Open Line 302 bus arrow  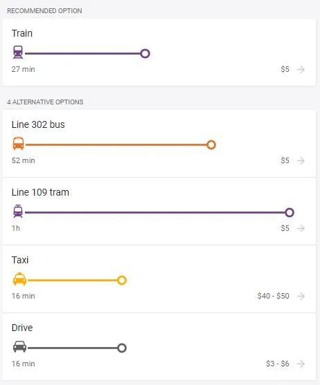pyautogui.click(x=301, y=160)
